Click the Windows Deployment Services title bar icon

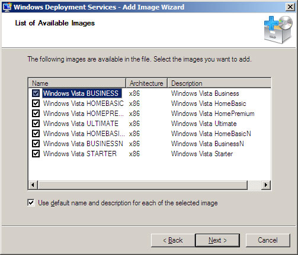click(7, 7)
